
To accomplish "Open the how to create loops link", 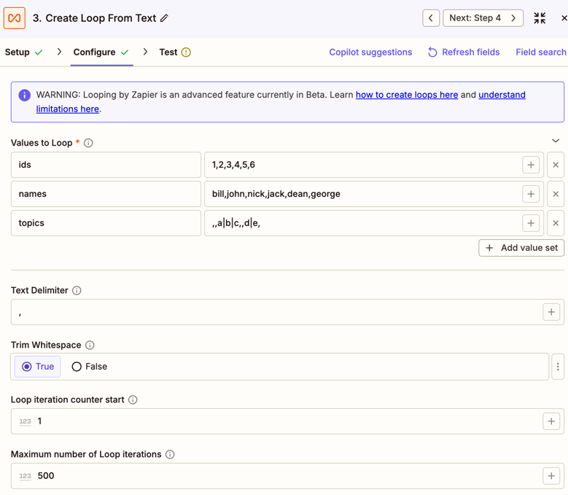I will 406,95.
